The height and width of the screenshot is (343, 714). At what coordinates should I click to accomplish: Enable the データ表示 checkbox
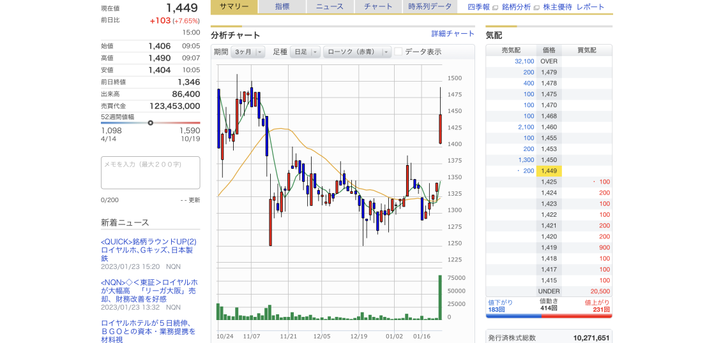coord(399,52)
